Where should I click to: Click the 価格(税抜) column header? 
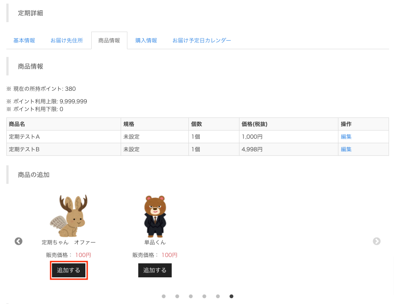(x=288, y=124)
